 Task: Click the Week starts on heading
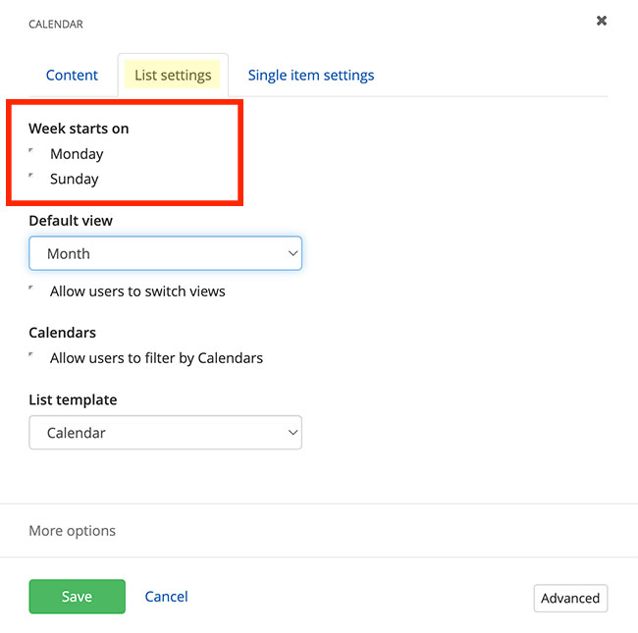pyautogui.click(x=79, y=129)
